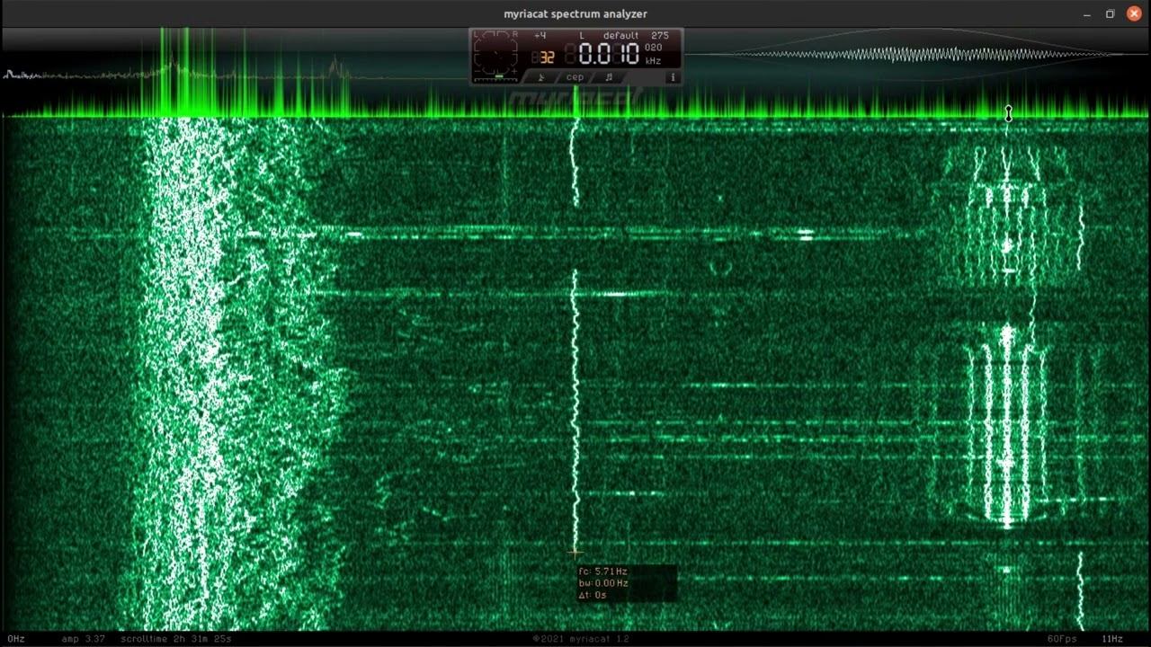This screenshot has width=1151, height=647.
Task: Click the stereo balance L/R meter
Action: click(495, 54)
